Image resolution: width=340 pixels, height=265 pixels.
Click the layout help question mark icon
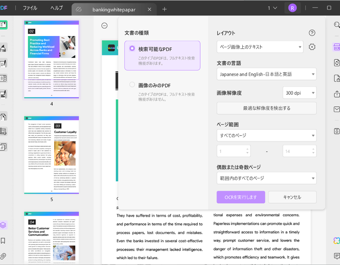(312, 33)
